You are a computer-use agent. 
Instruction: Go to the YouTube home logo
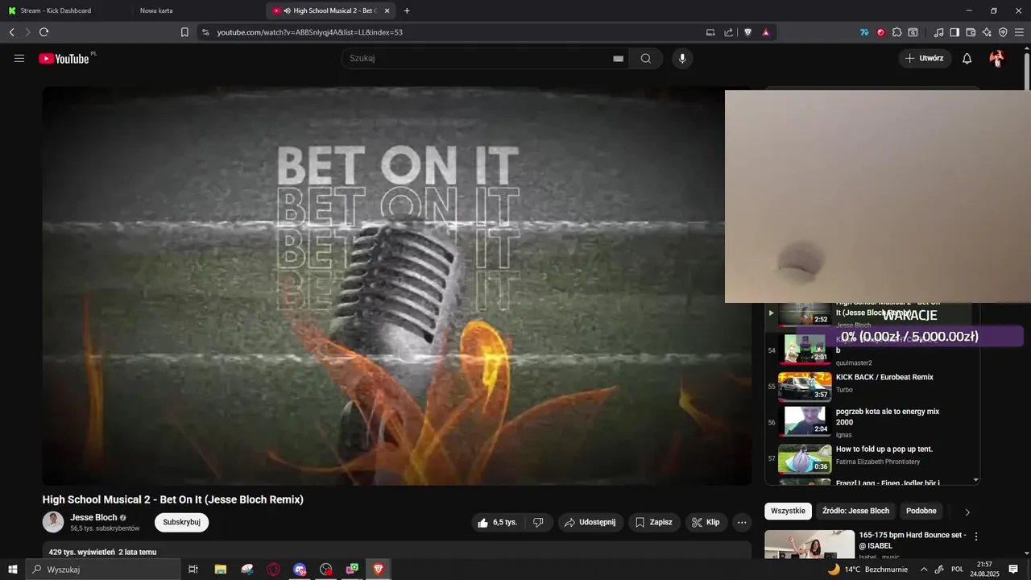(64, 58)
